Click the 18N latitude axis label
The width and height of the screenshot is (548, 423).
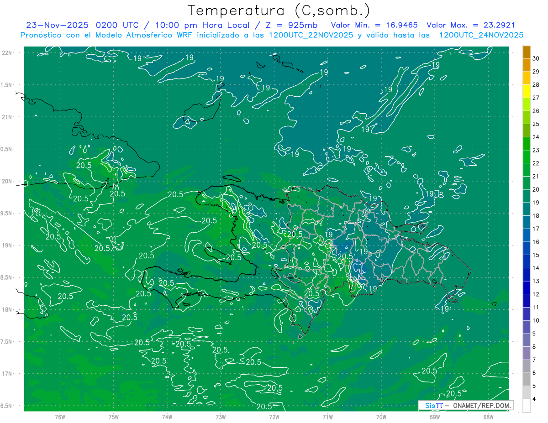(x=8, y=309)
